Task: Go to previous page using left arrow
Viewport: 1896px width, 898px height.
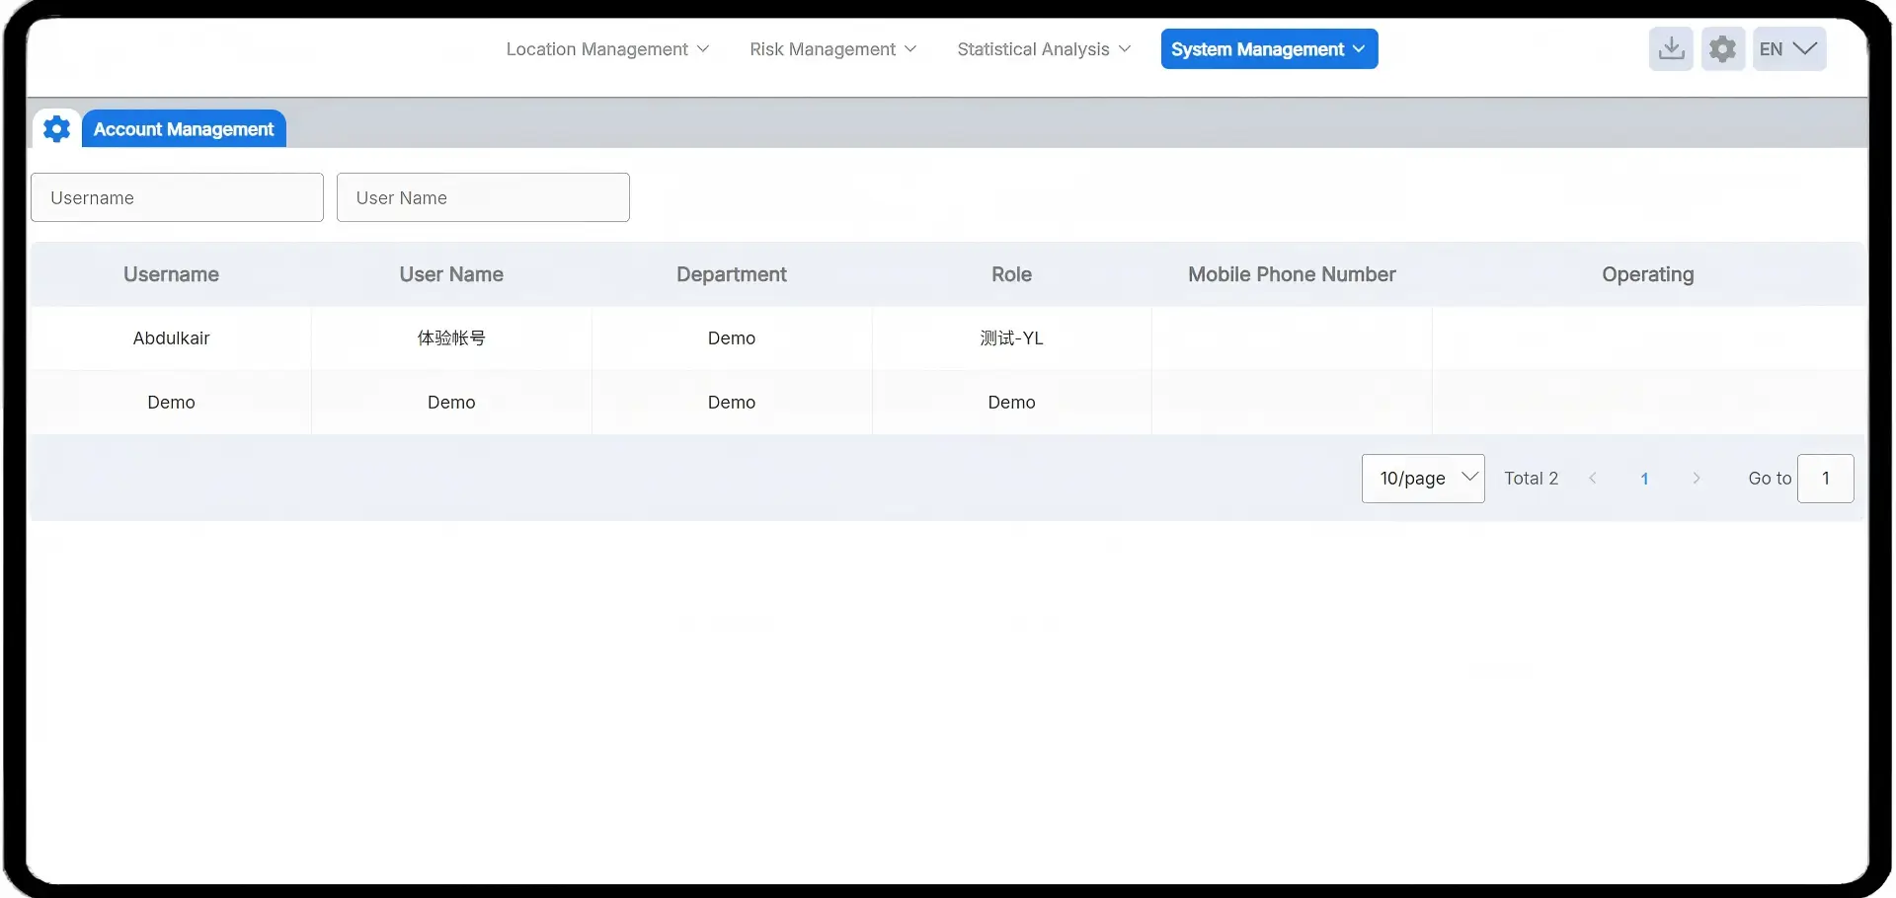Action: [1592, 479]
